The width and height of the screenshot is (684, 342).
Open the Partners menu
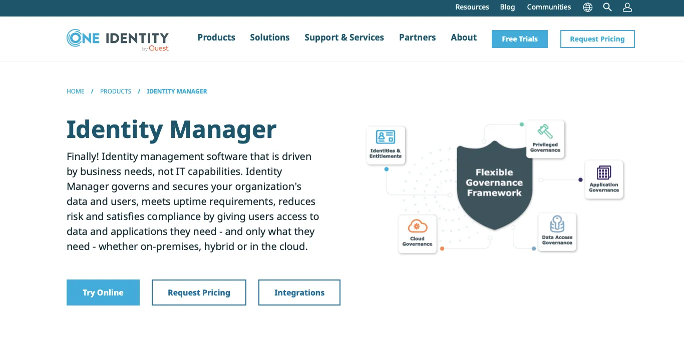coord(418,37)
